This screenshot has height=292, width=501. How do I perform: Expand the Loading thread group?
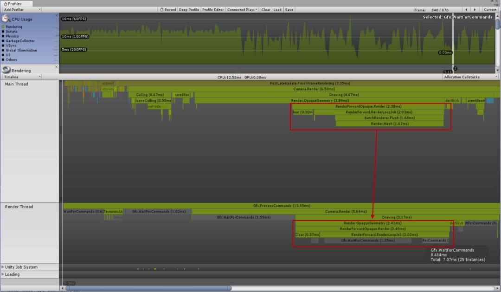pyautogui.click(x=3, y=274)
